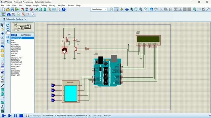Select the 2D circle graphics tool

2,94
